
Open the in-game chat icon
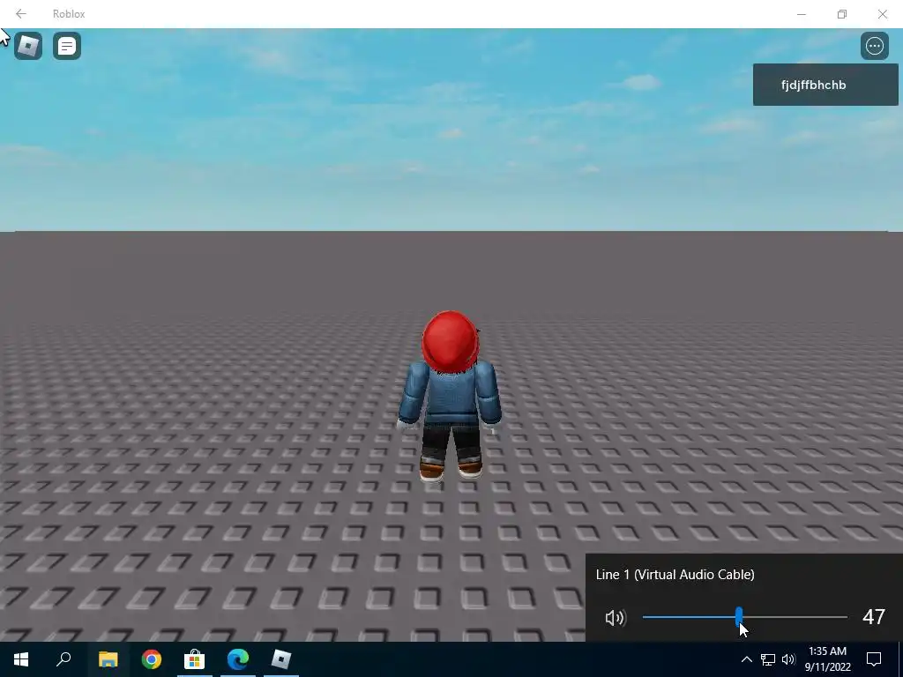[67, 46]
